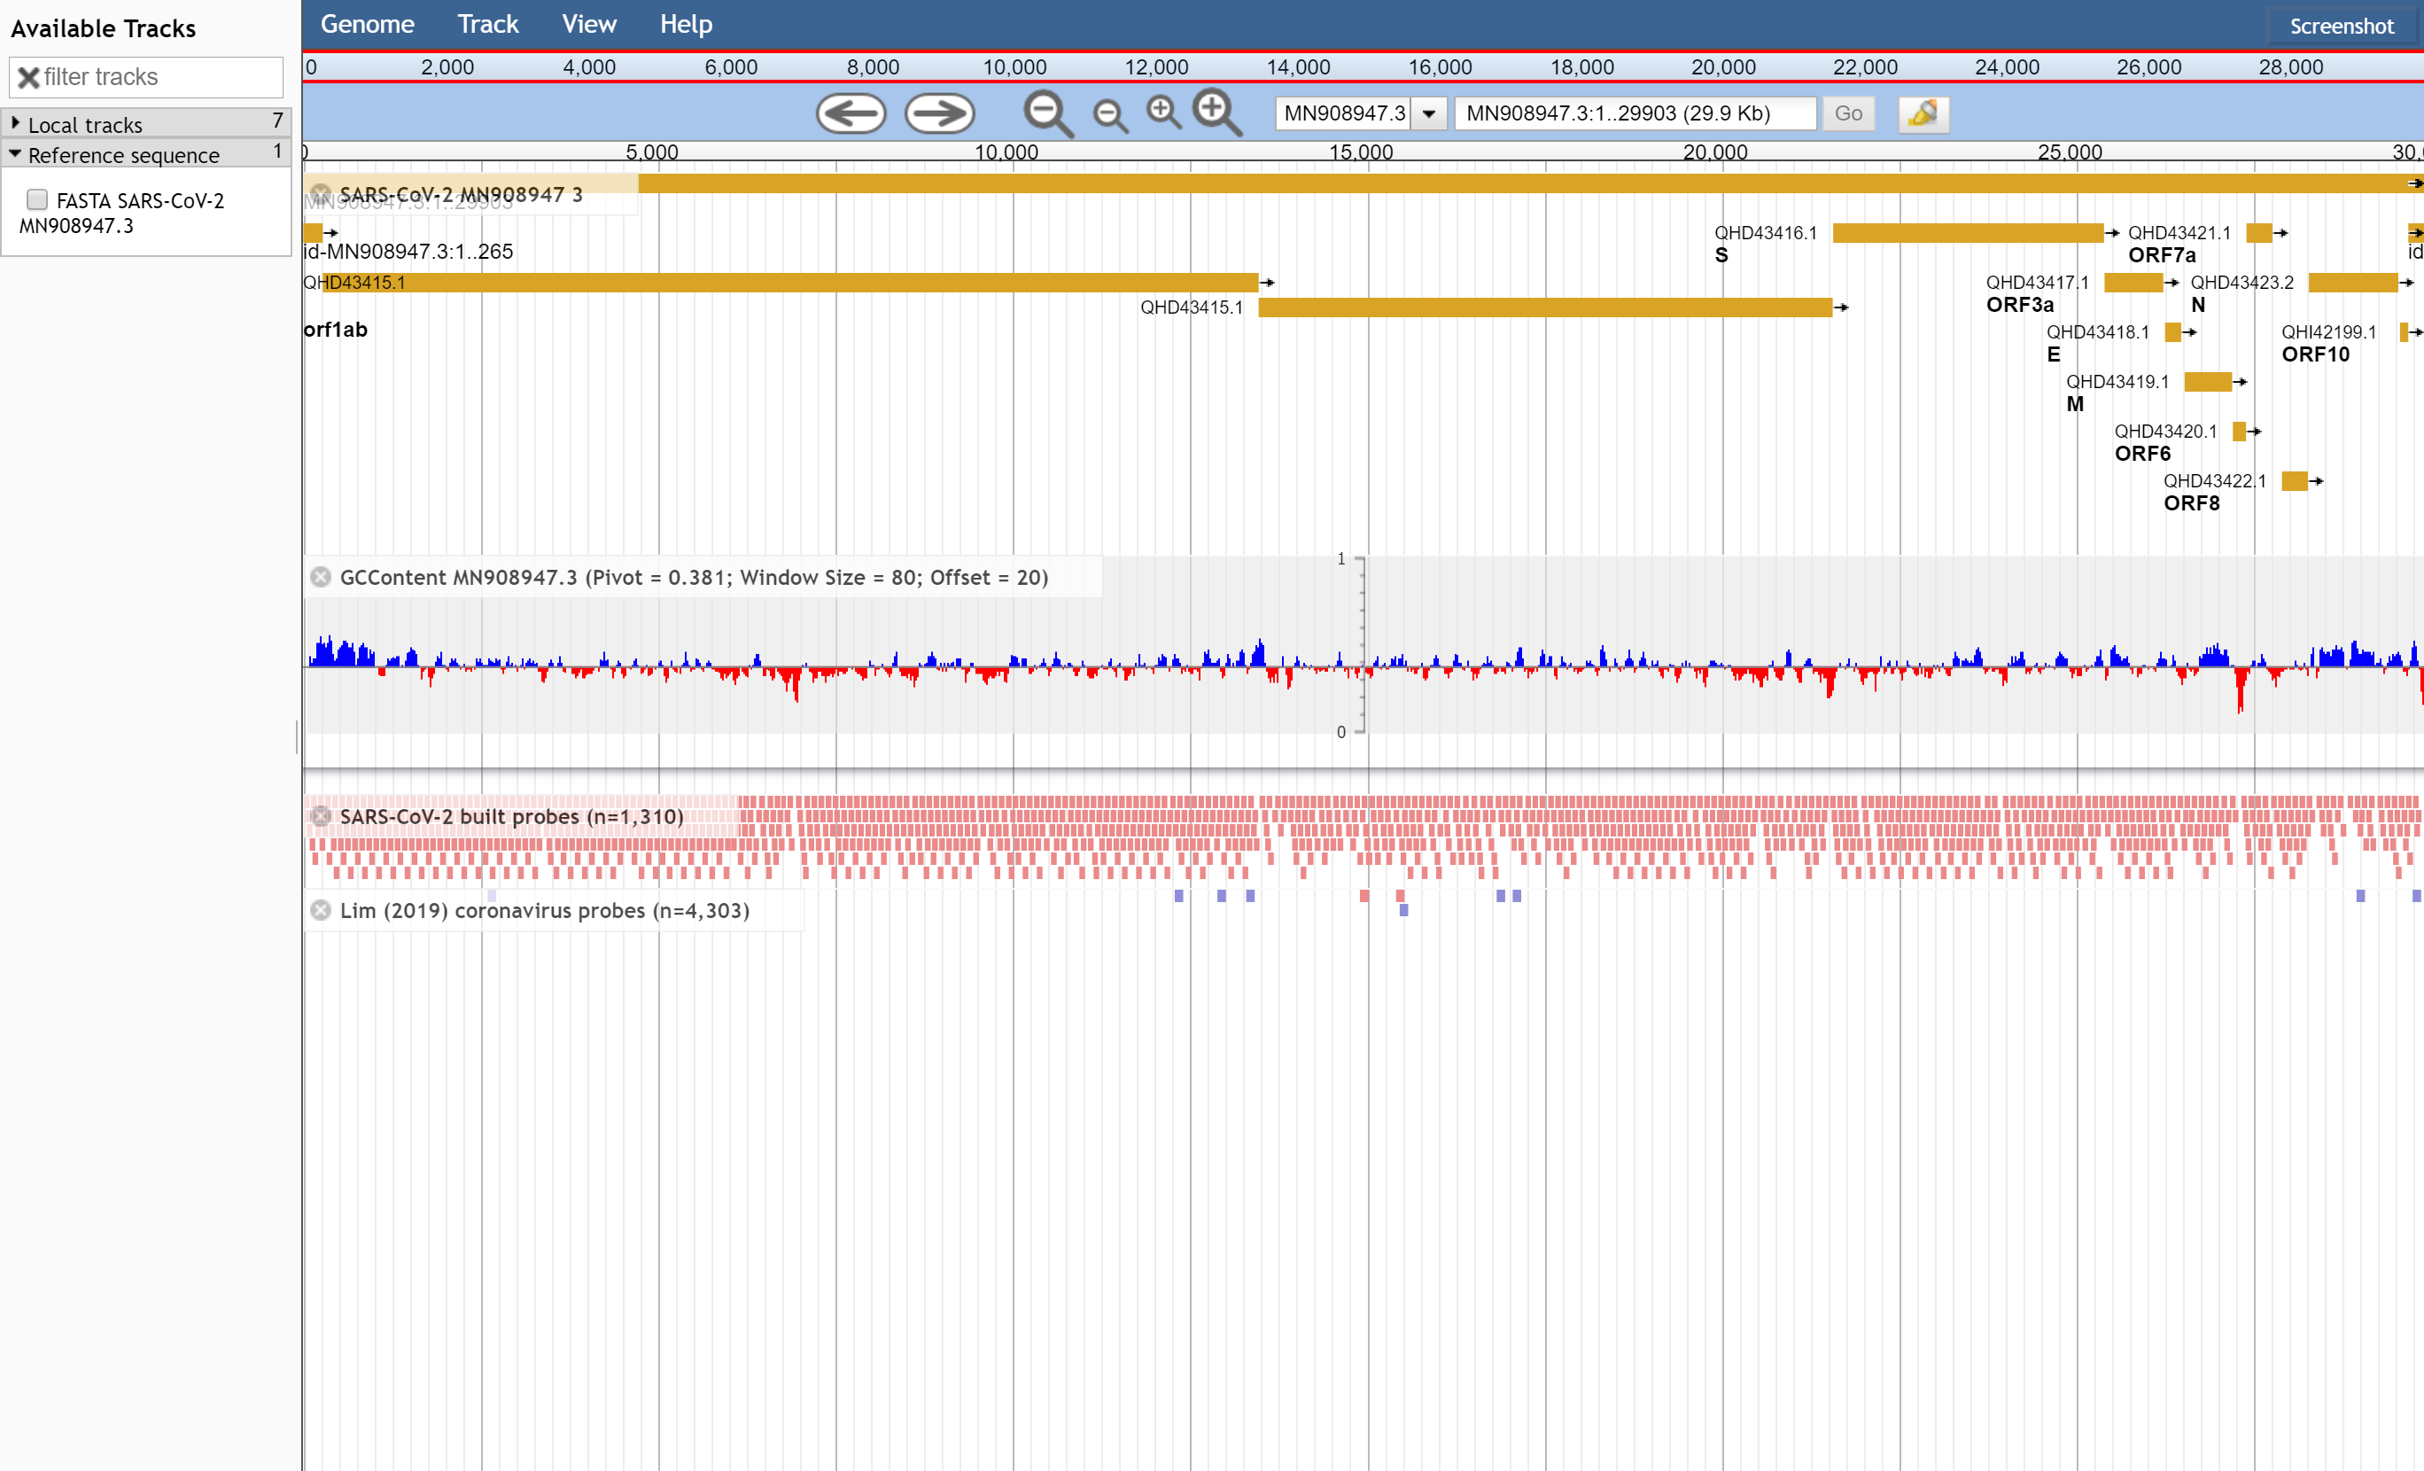This screenshot has height=1471, width=2424.
Task: Expand the Local tracks section
Action: [16, 123]
